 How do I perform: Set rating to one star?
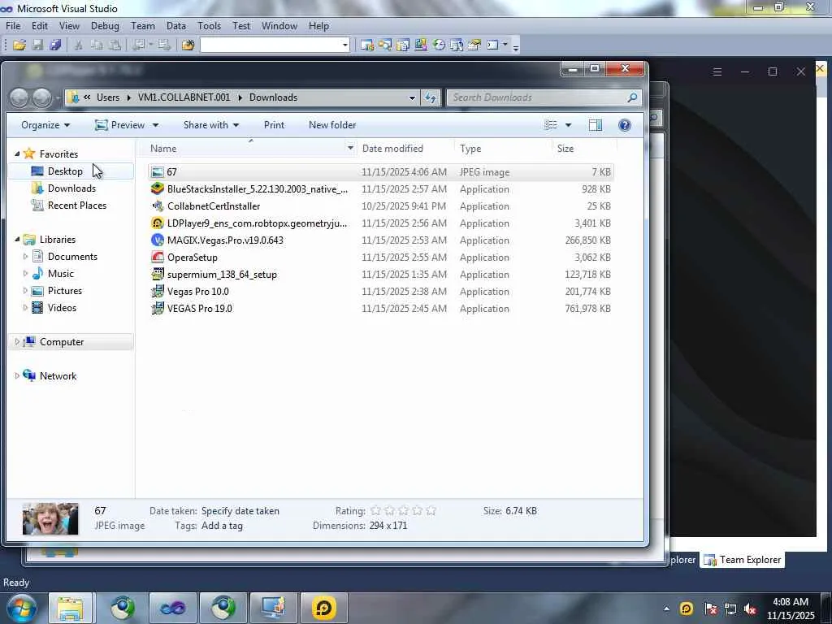click(375, 510)
